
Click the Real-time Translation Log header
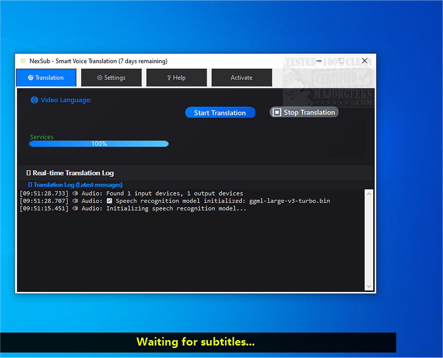[x=70, y=173]
